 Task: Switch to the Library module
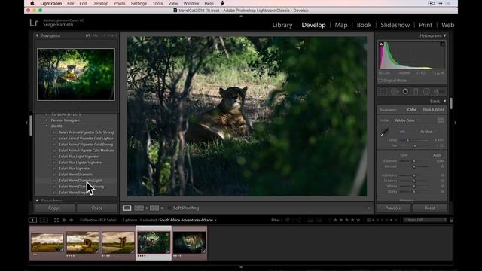click(282, 25)
